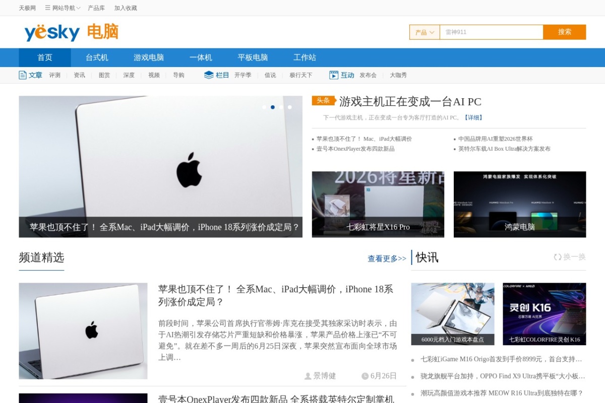605x403 pixels.
Task: Click the 文章 document icon
Action: tap(23, 75)
